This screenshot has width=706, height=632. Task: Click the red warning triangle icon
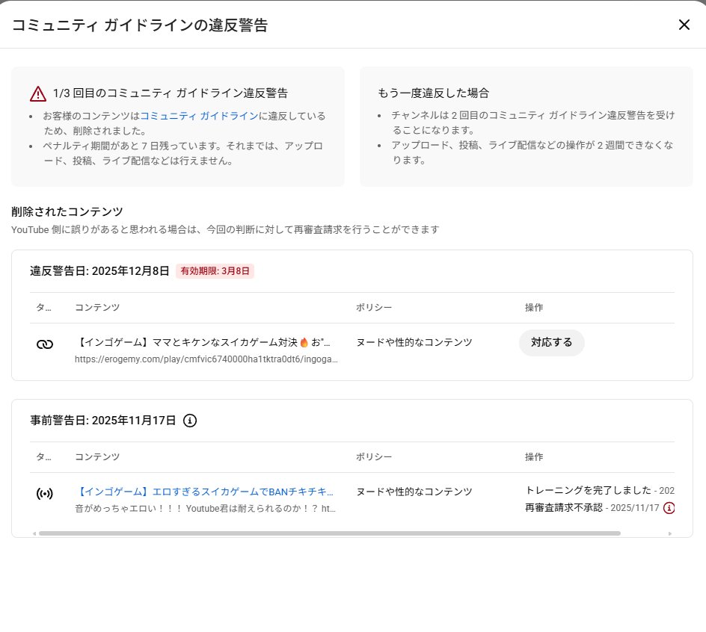[x=38, y=93]
